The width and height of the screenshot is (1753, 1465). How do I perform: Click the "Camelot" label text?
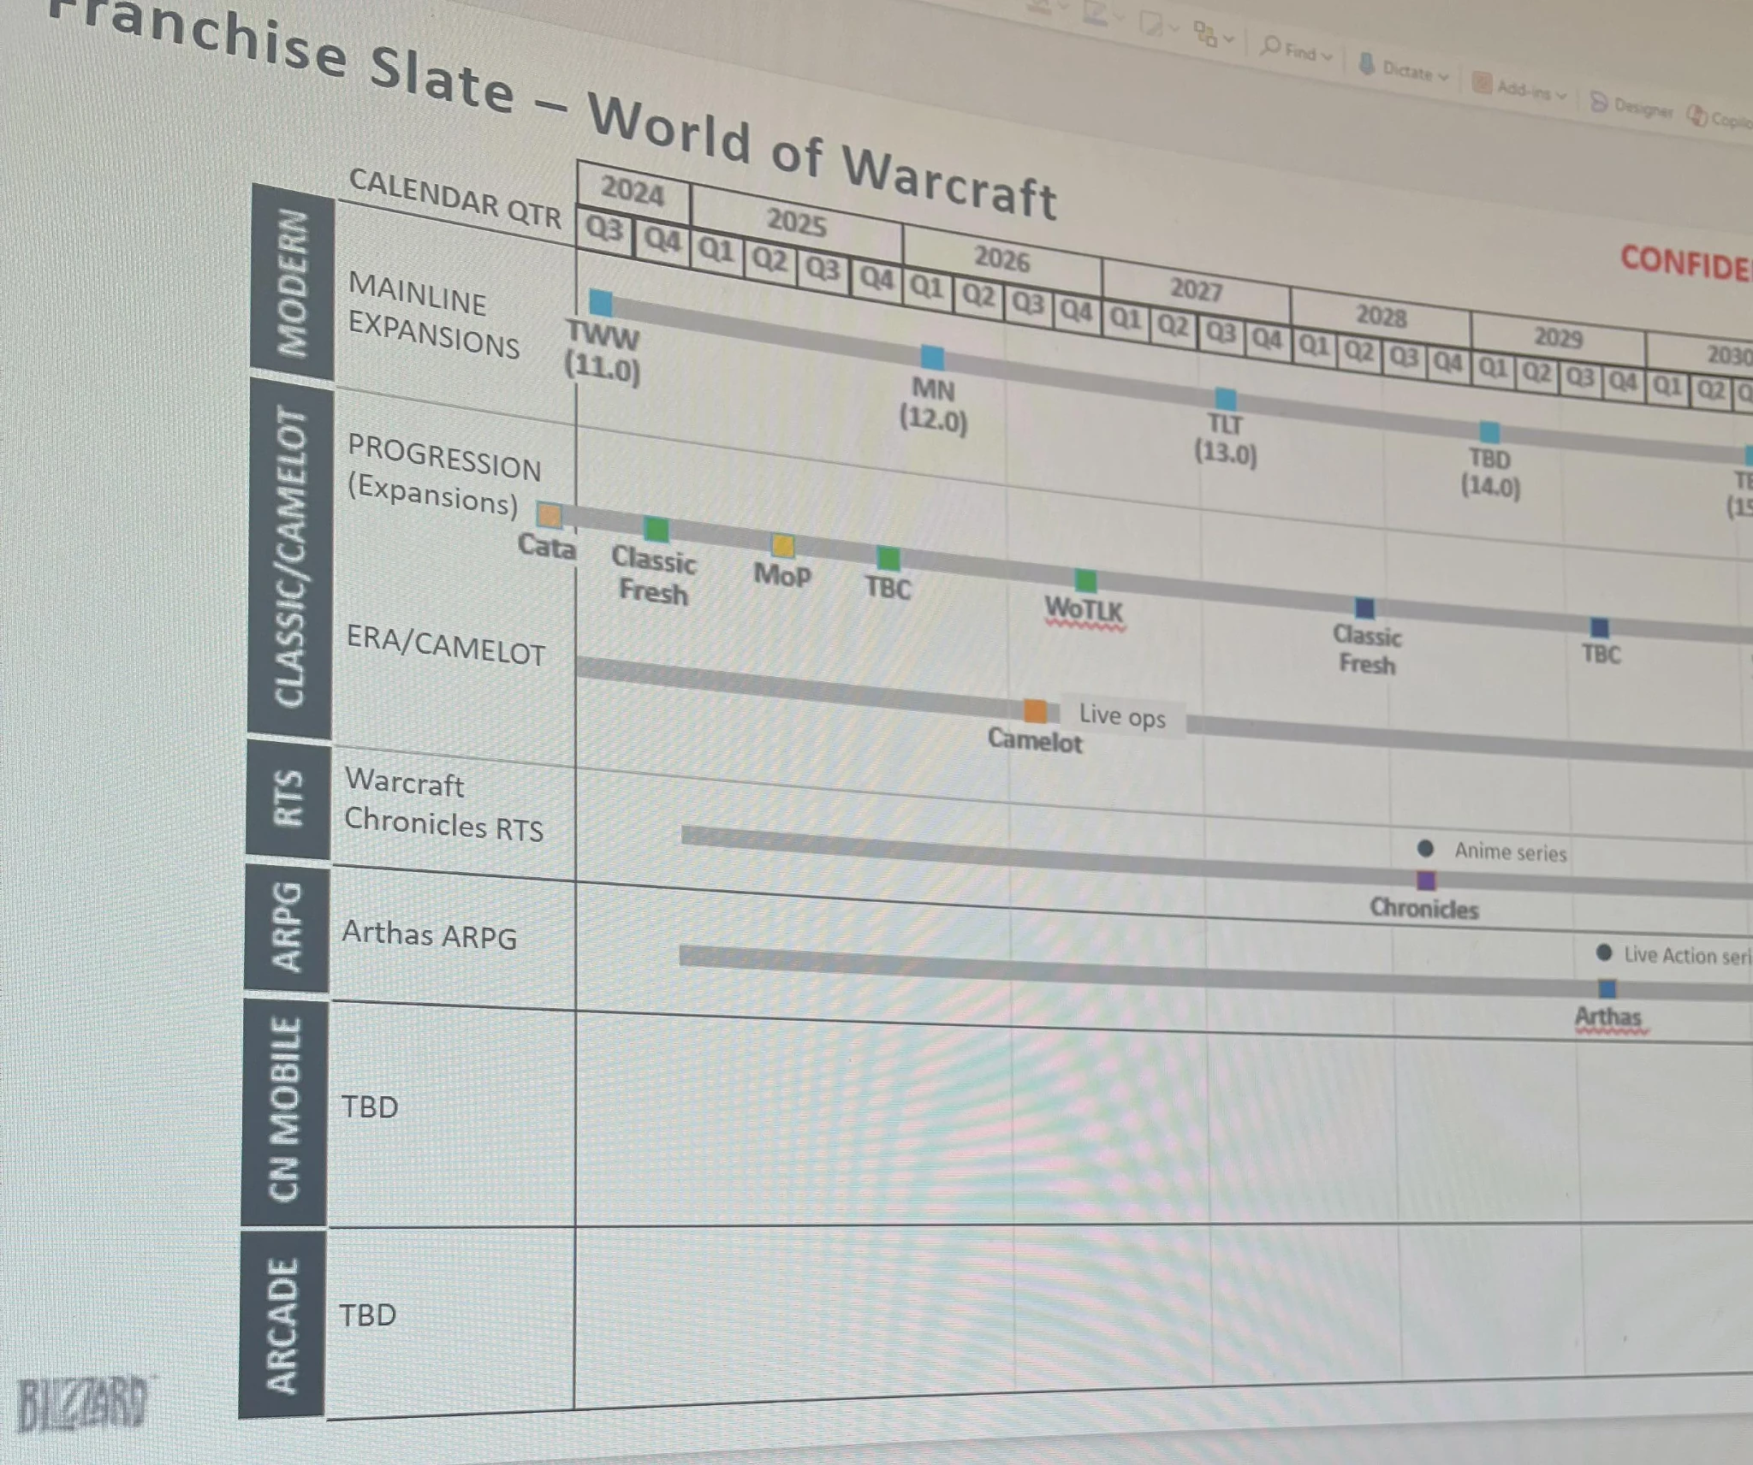coord(1035,740)
